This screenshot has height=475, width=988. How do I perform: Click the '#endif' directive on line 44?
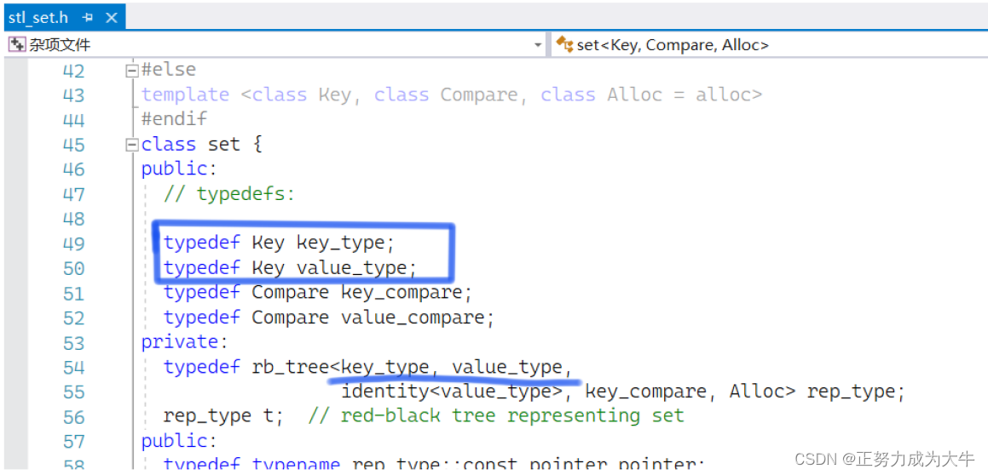pyautogui.click(x=174, y=119)
